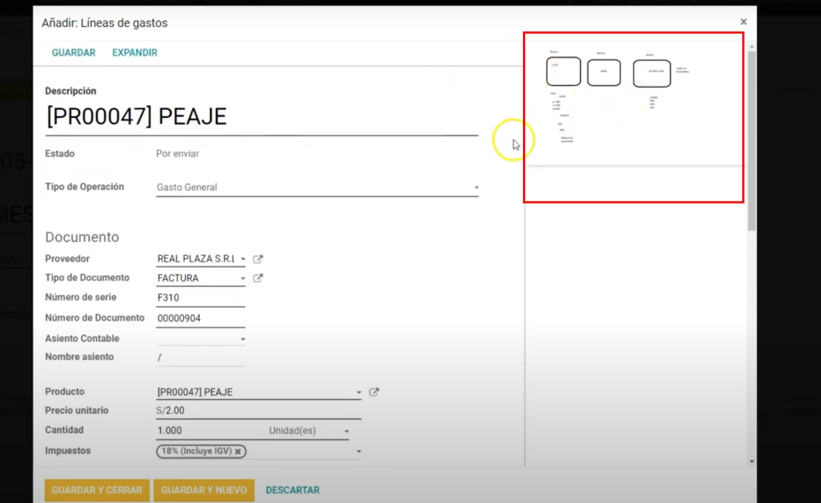Expand Asiento Contable dropdown
821x503 pixels.
[243, 339]
